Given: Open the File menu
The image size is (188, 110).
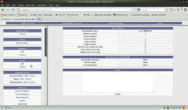Looking at the screenshot, I should click(x=3, y=5).
